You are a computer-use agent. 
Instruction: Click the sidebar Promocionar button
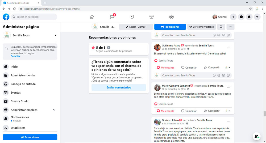coord(30,137)
